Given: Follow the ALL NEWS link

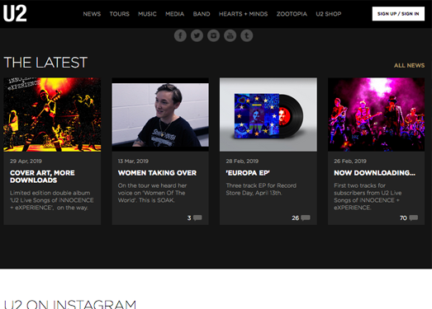Looking at the screenshot, I should [409, 65].
